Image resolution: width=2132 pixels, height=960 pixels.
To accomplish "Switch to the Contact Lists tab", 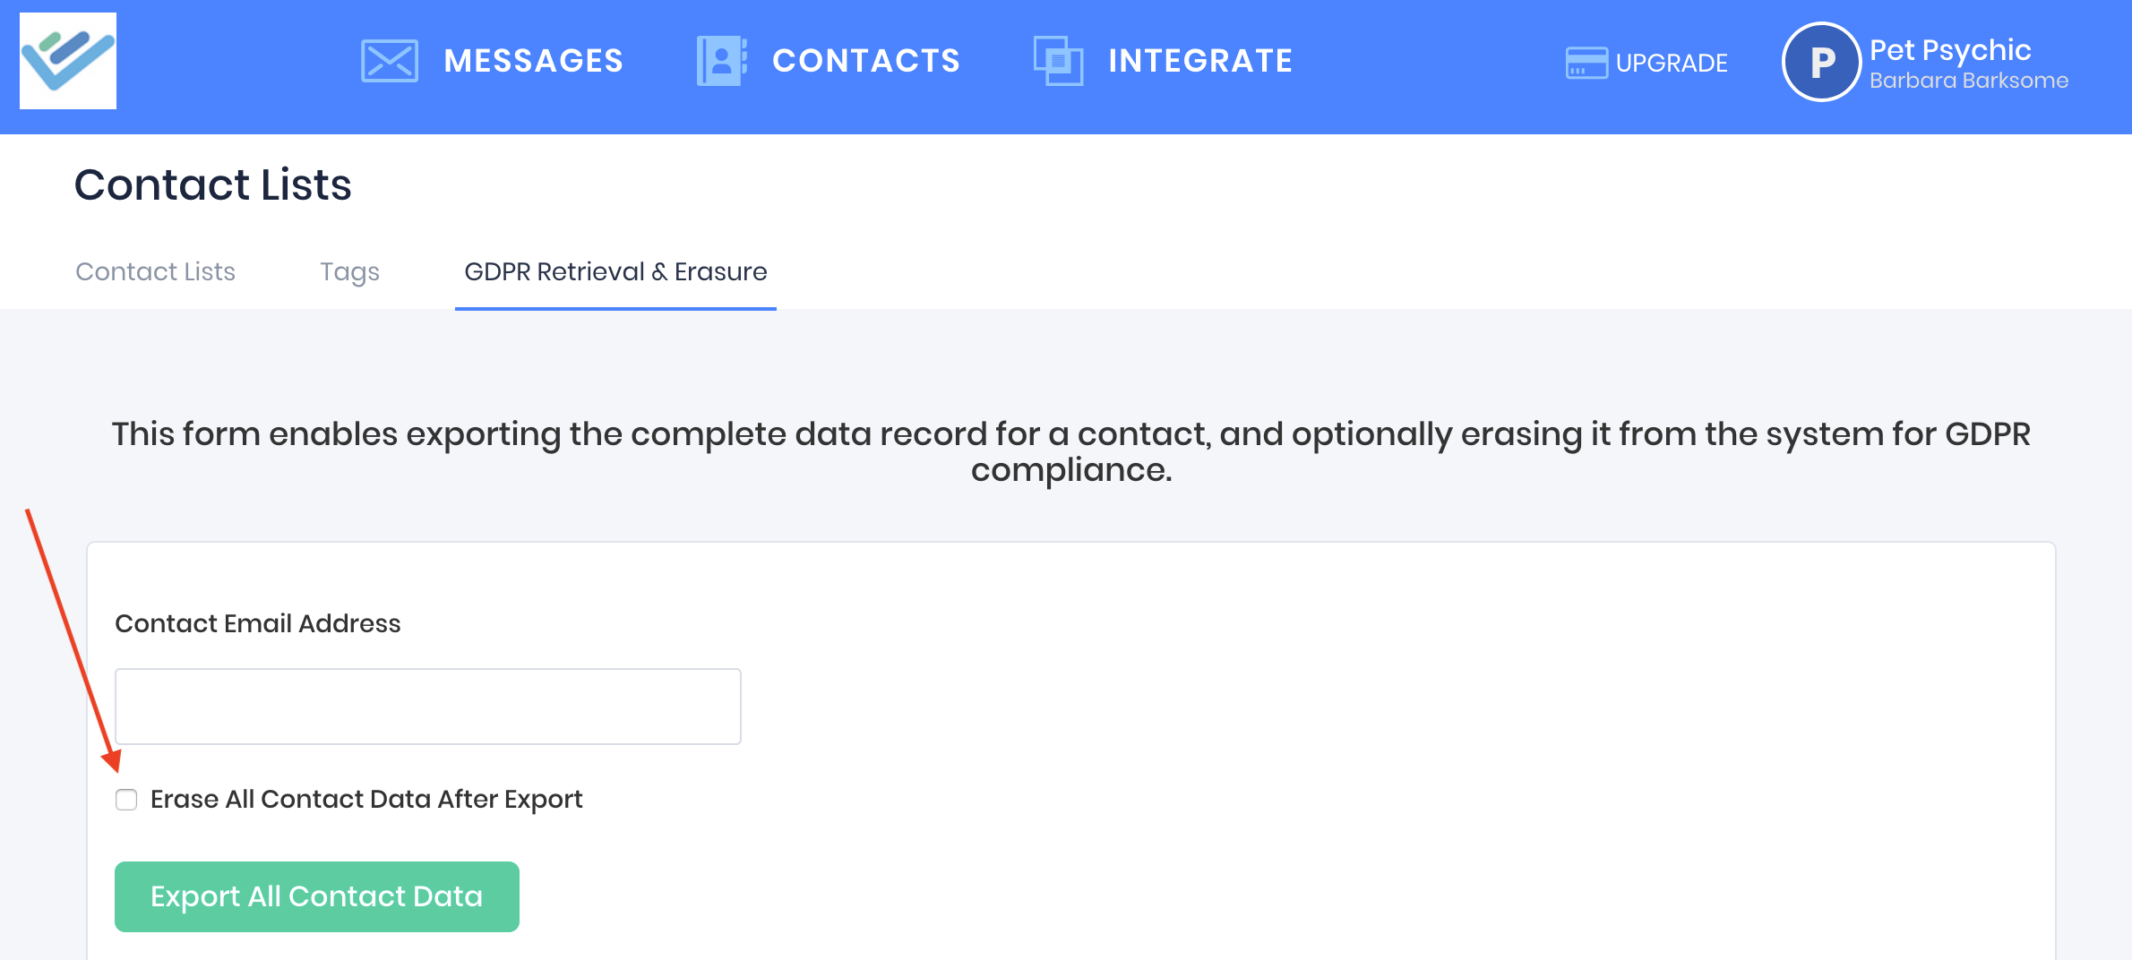I will tap(155, 271).
